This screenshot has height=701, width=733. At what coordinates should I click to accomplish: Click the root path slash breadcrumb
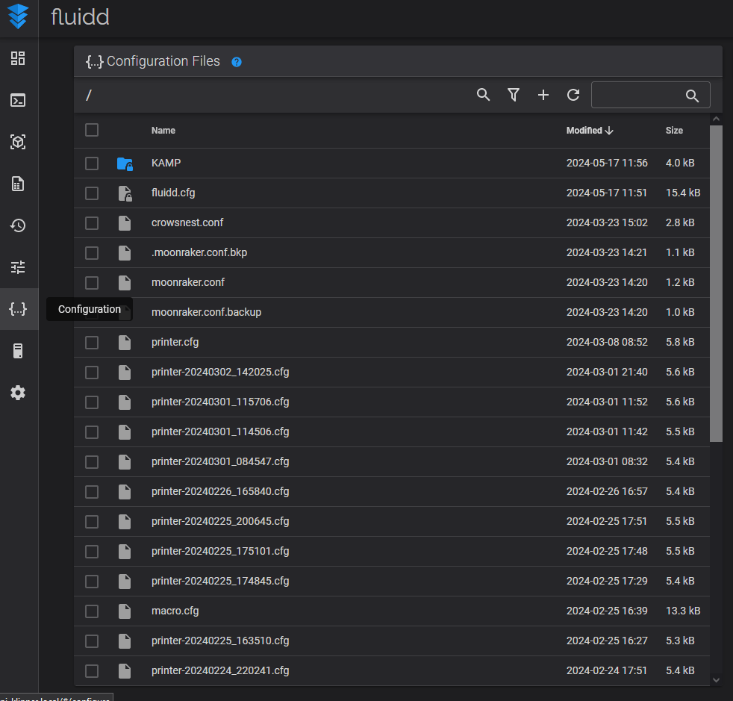(x=89, y=96)
